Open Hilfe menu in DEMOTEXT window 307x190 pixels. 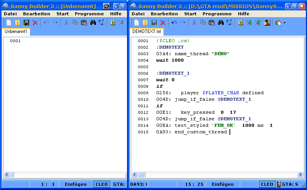(244, 14)
